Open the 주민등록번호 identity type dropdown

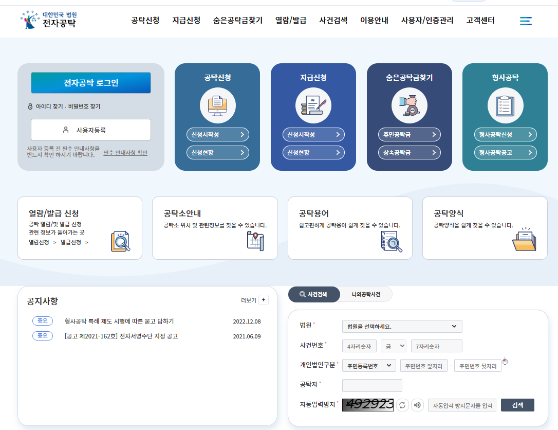pyautogui.click(x=369, y=365)
